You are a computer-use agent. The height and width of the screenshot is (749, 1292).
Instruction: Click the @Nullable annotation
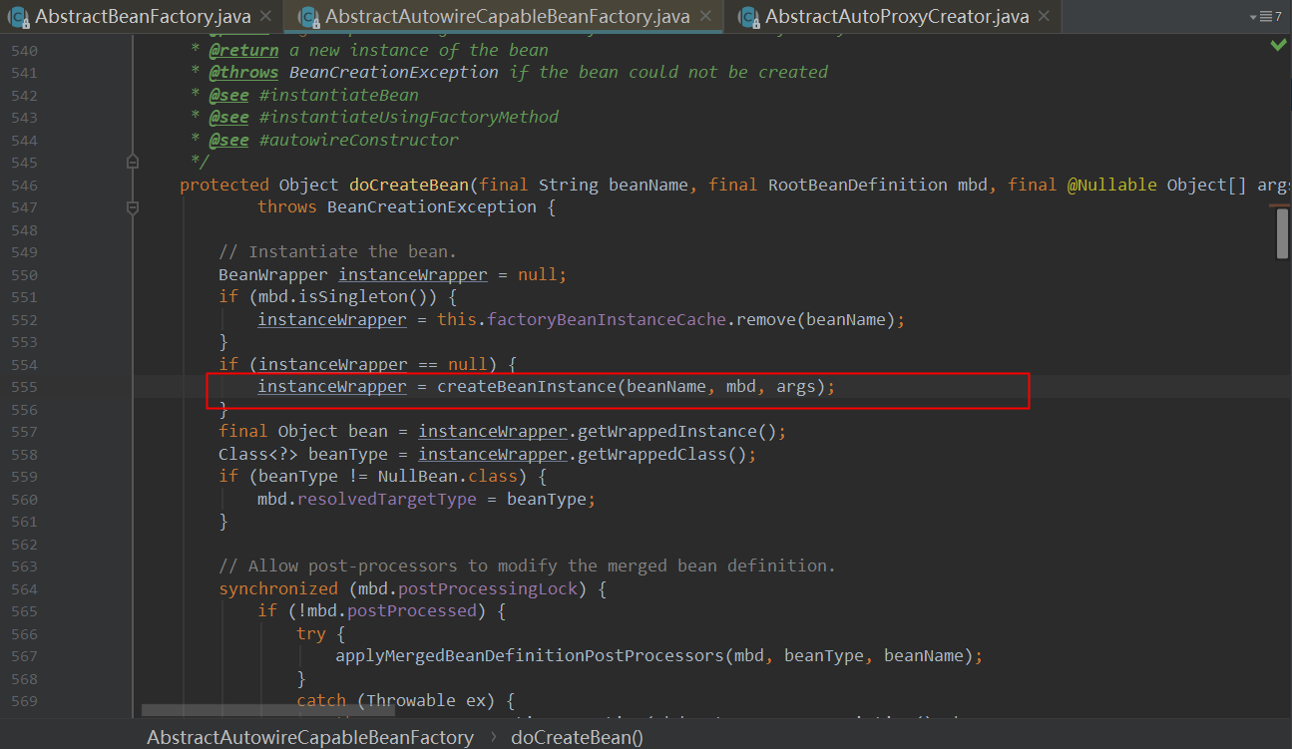pyautogui.click(x=1111, y=185)
